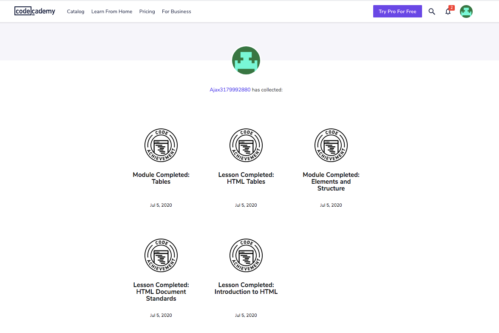Open the Ajax3179992880 profile link
The height and width of the screenshot is (333, 499).
point(230,90)
